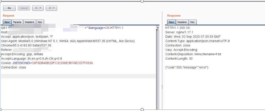Switch to the Request Params tab
265x111 pixels.
[17, 22]
